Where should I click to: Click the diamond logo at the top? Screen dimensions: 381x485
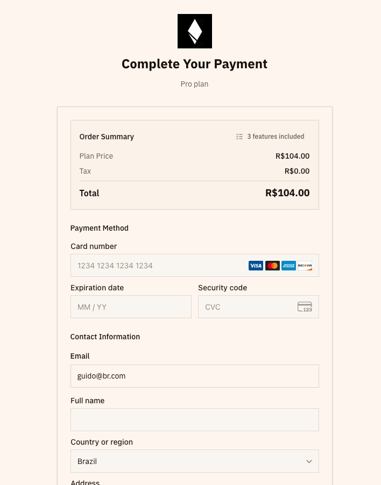(194, 31)
